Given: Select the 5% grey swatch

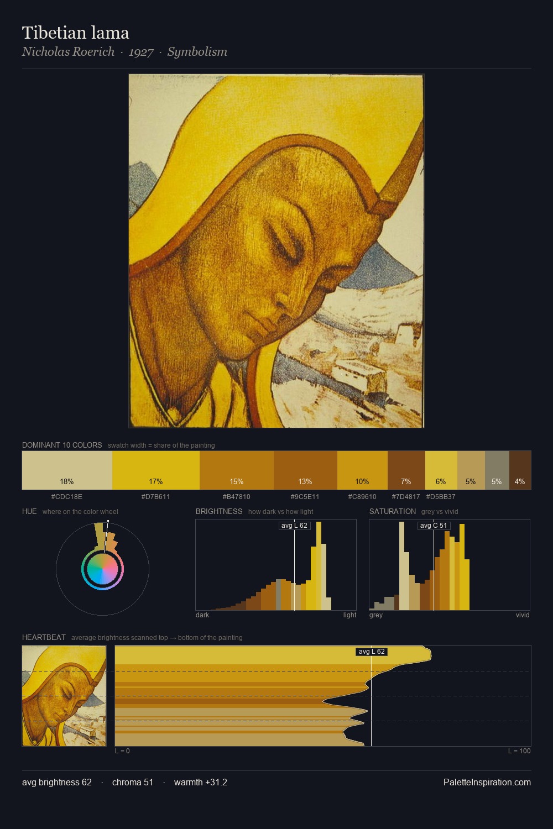Looking at the screenshot, I should (497, 470).
